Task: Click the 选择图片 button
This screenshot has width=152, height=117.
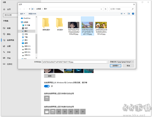Action: tap(116, 66)
